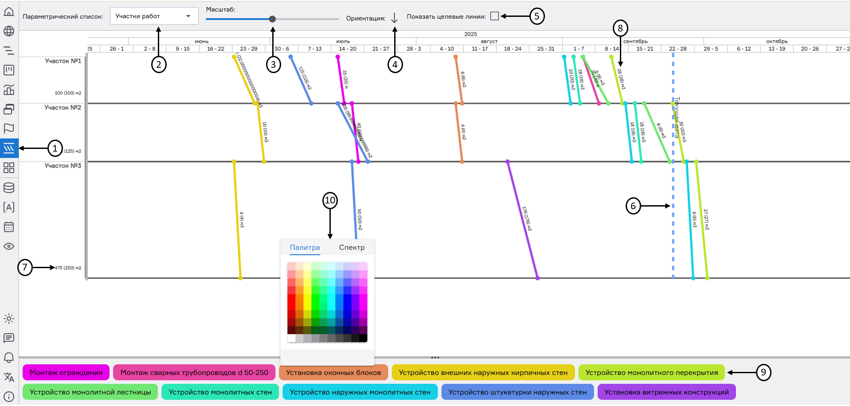Click the 'Монтаж ограждения' legend button
This screenshot has height=406, width=850.
(66, 373)
